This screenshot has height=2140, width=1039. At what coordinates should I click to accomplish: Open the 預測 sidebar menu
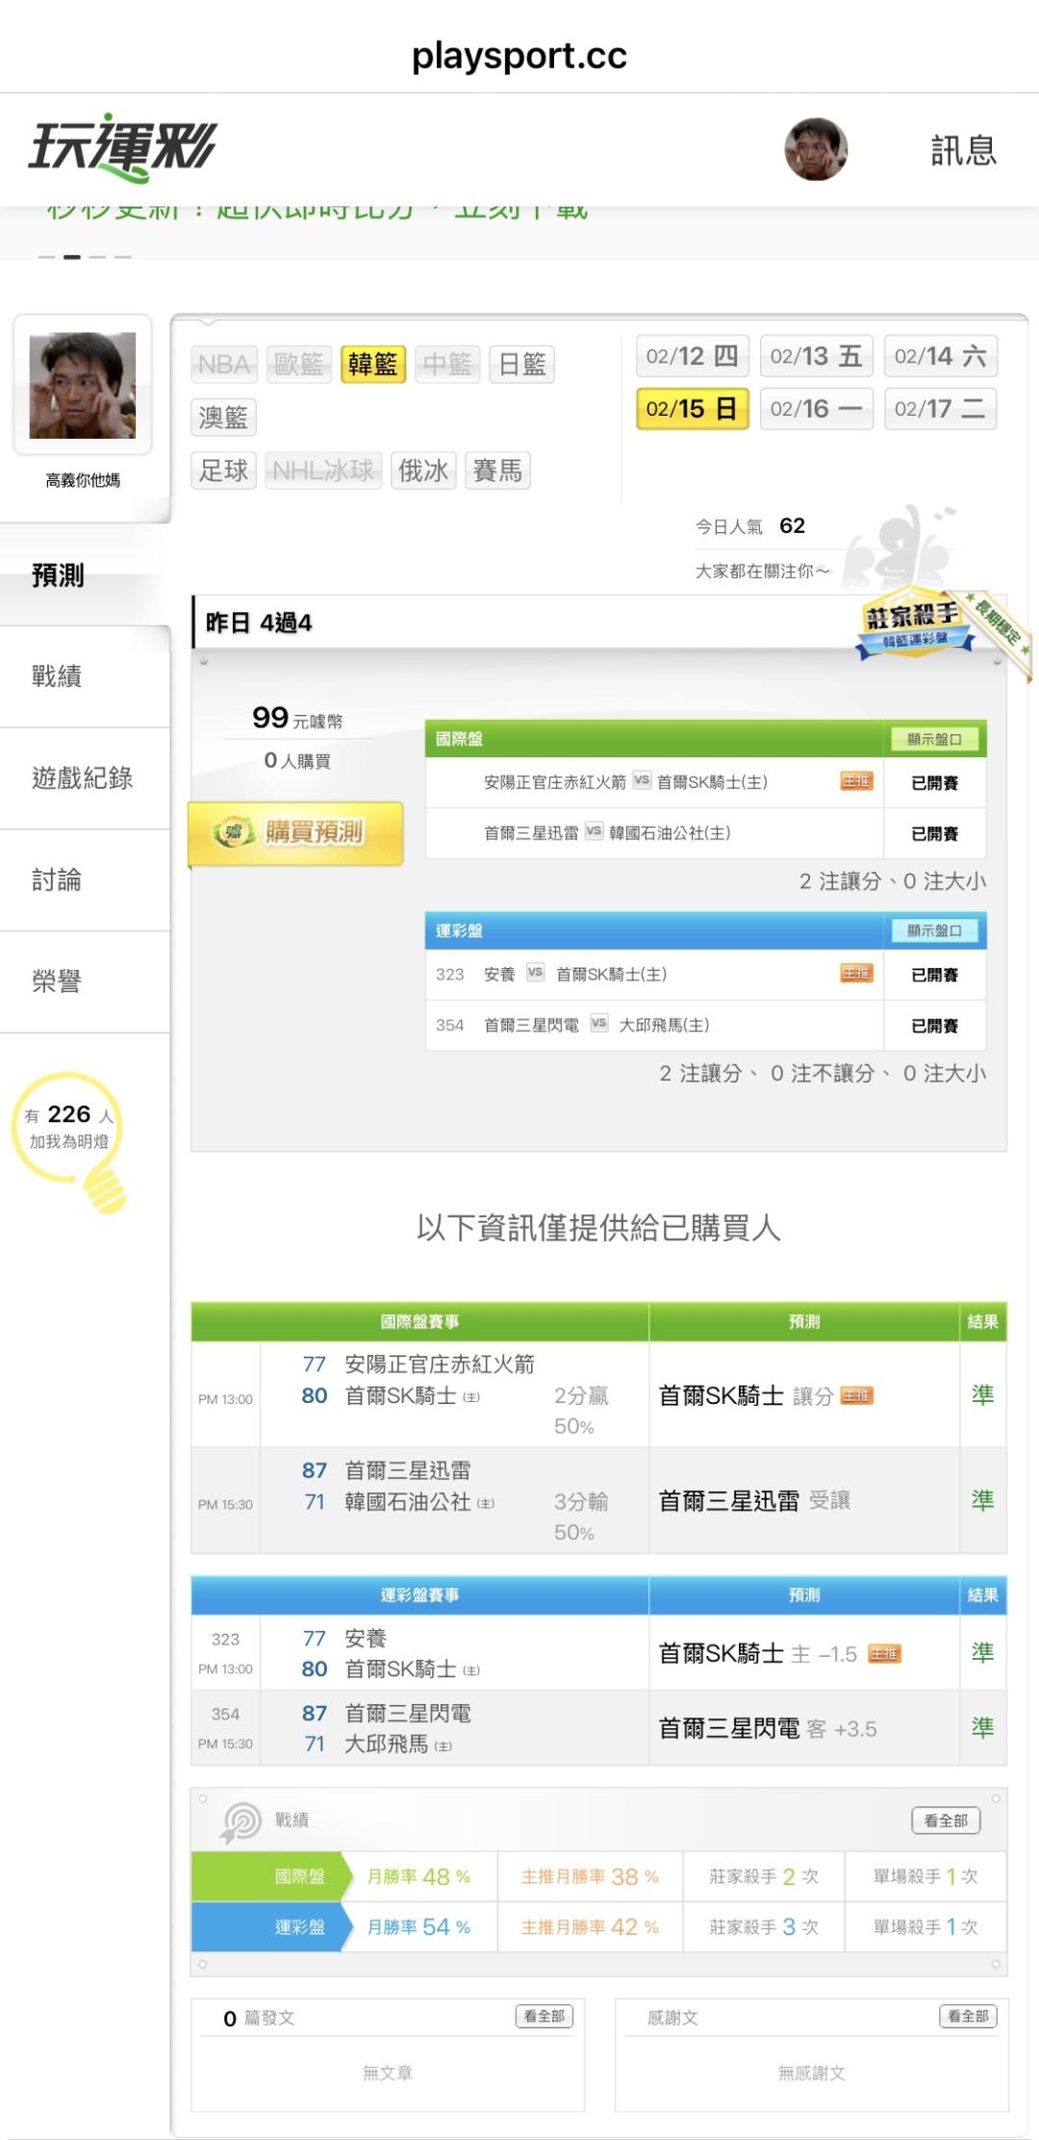(x=85, y=575)
